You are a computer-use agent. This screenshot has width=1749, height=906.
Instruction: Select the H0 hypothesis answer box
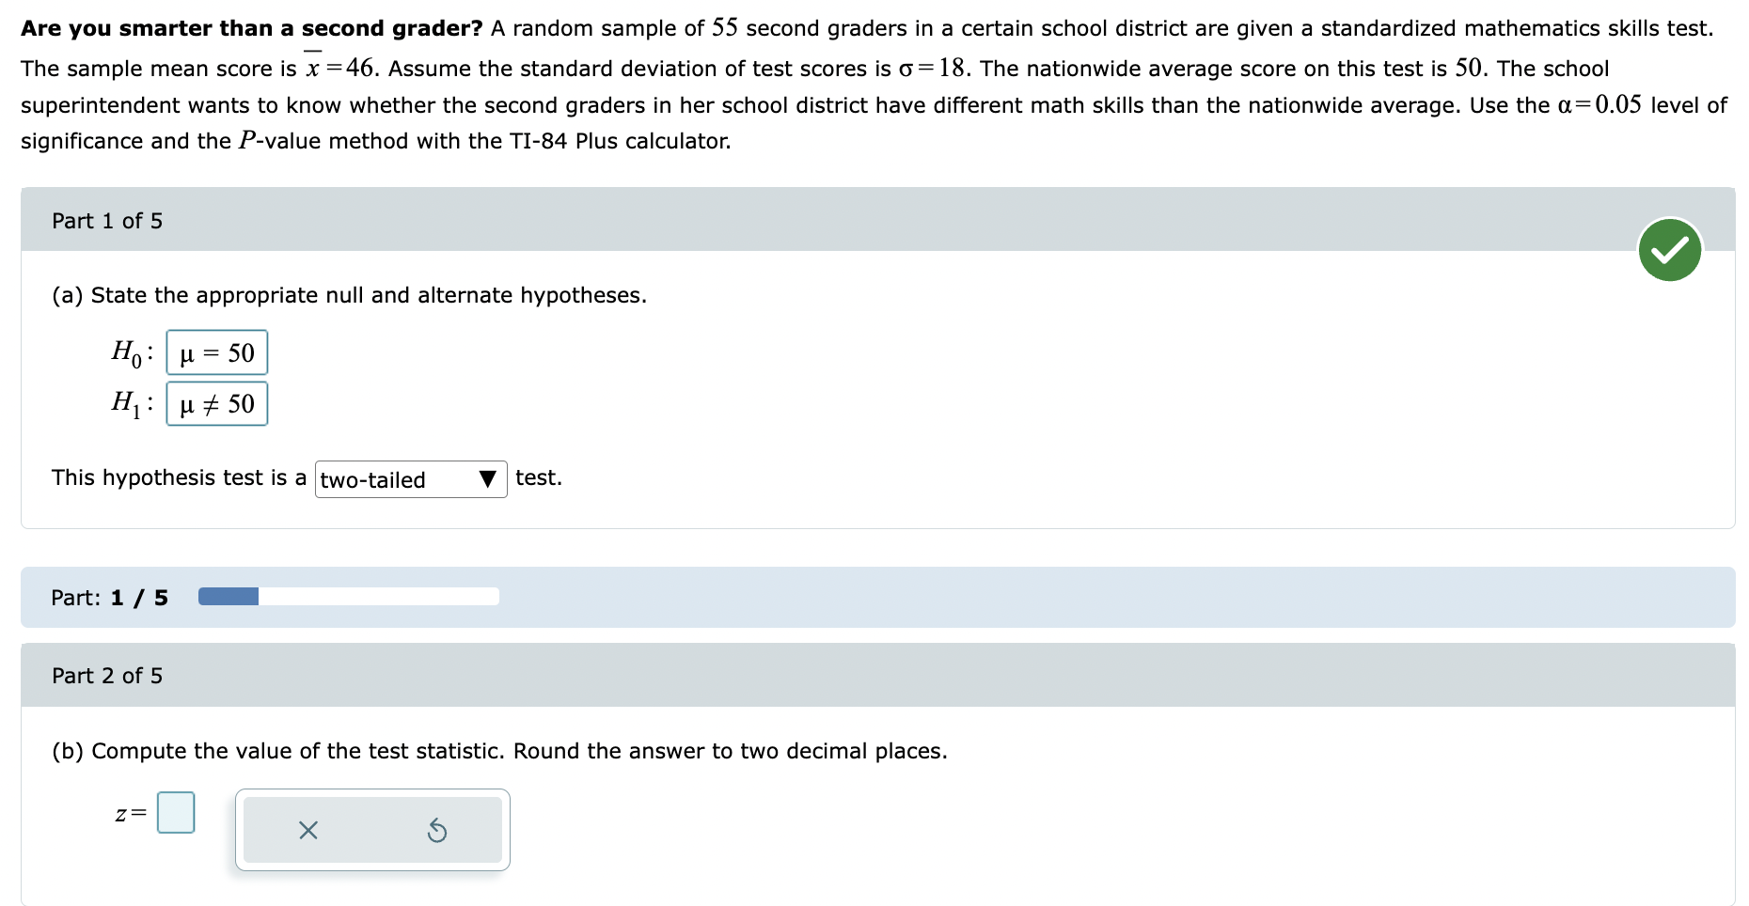(x=216, y=352)
